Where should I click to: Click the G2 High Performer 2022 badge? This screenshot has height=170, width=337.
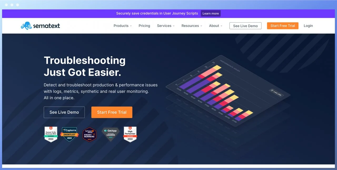point(130,134)
